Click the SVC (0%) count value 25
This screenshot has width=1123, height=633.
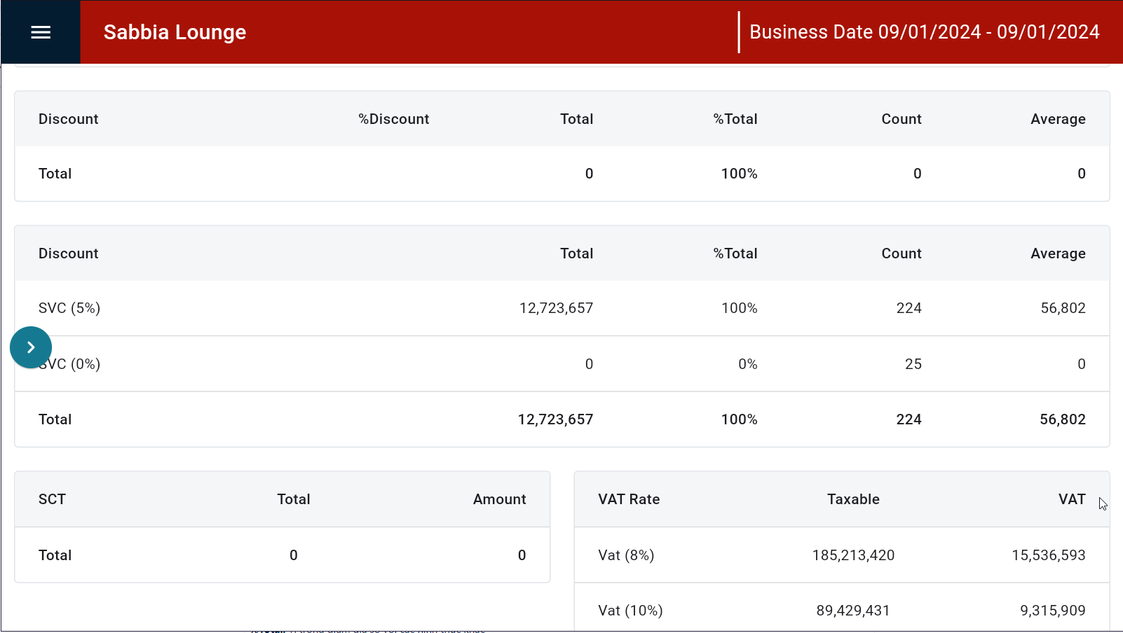pyautogui.click(x=913, y=364)
